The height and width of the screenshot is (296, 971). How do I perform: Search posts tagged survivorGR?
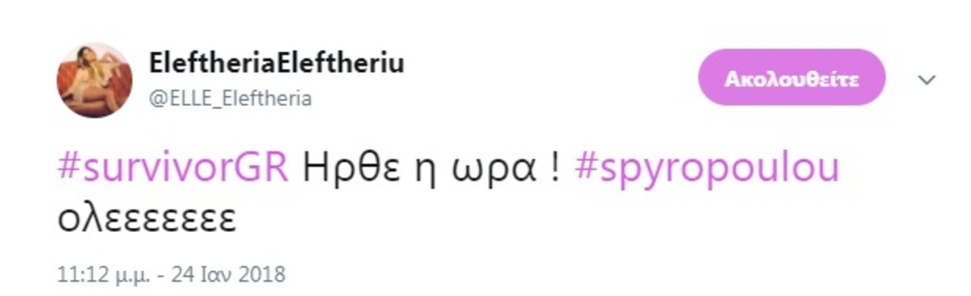point(173,170)
